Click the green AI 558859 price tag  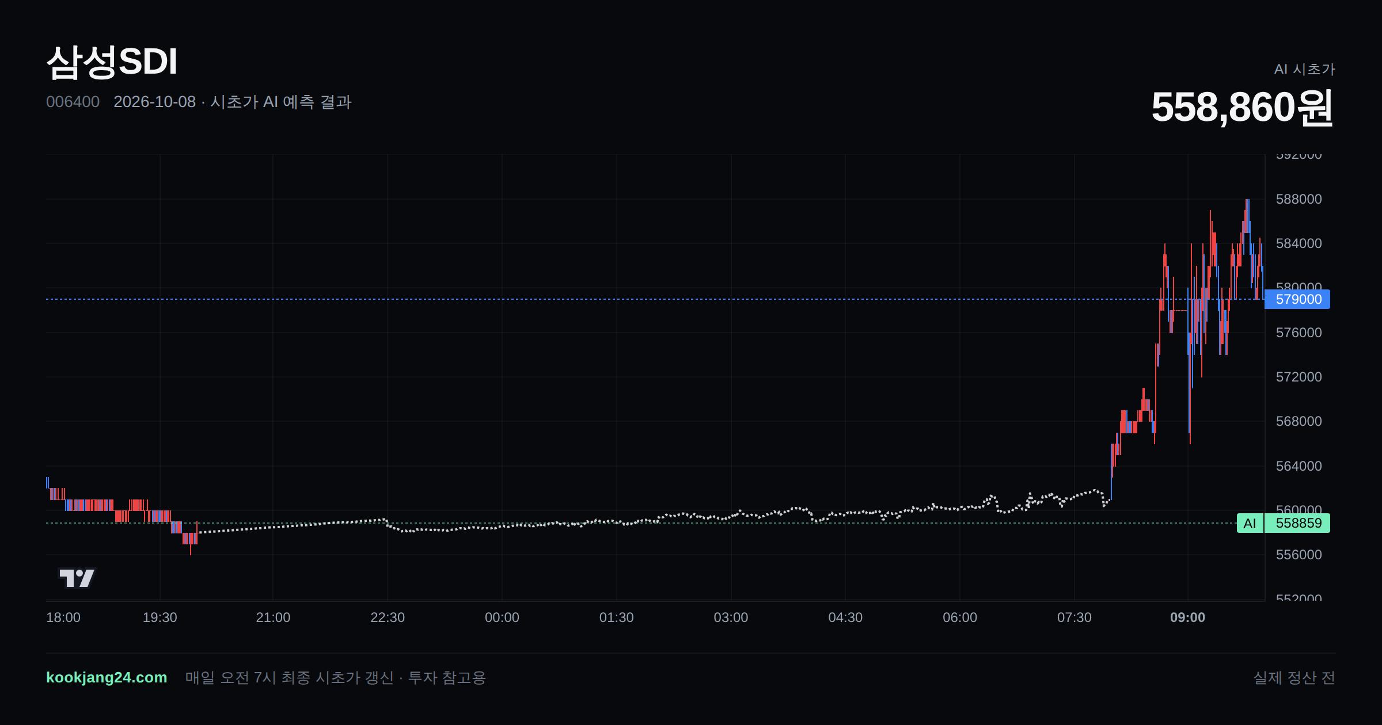(1284, 523)
